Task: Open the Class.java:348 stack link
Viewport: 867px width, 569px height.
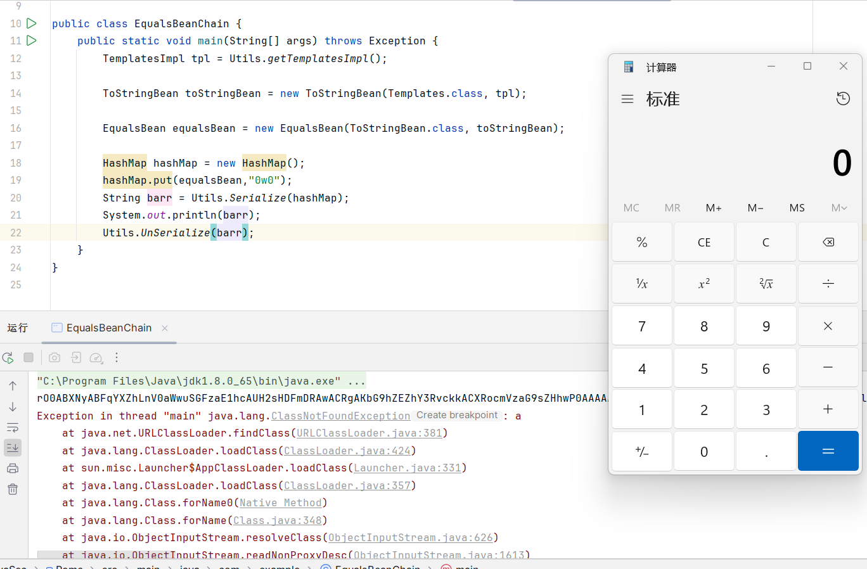Action: pos(278,520)
